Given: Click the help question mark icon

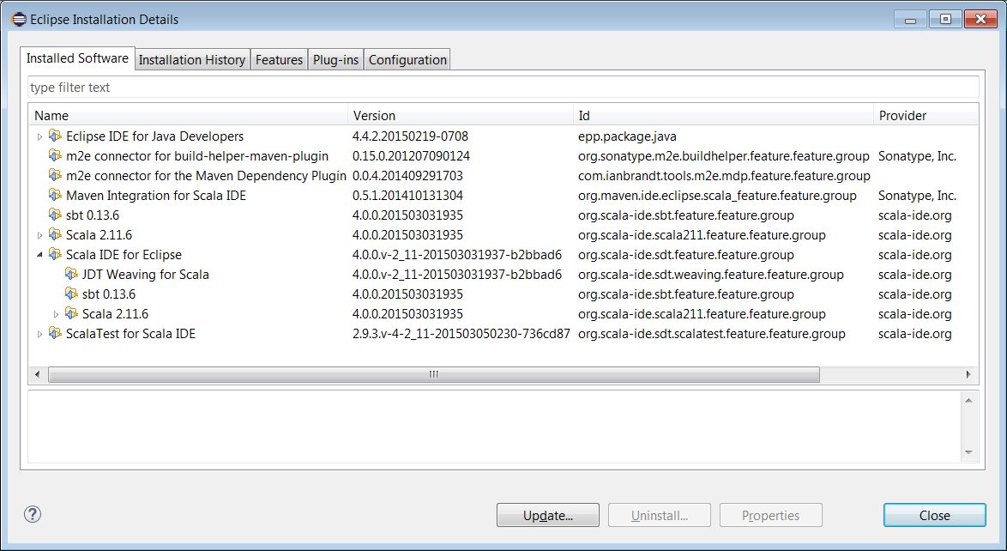Looking at the screenshot, I should [32, 515].
